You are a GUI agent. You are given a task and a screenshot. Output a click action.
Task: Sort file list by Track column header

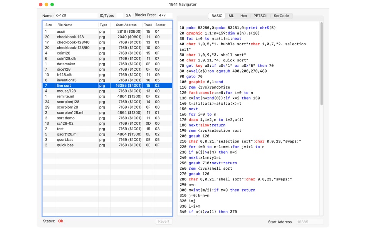coord(148,25)
